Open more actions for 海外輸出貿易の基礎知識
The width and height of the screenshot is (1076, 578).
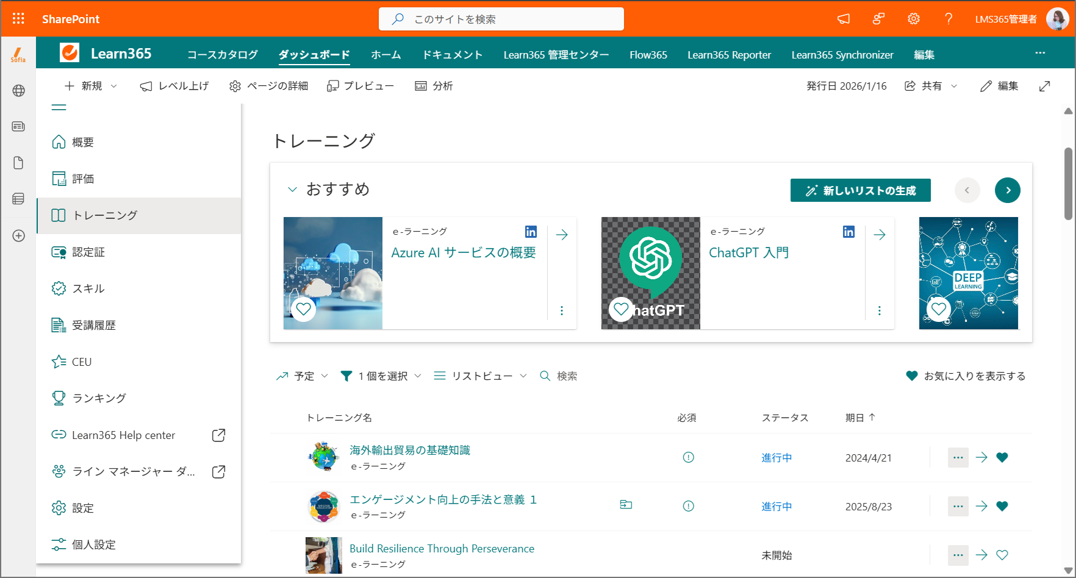tap(958, 457)
